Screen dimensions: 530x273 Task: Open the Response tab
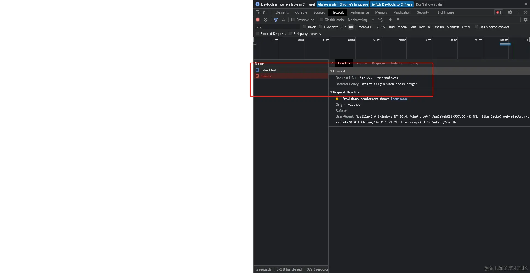pos(378,63)
